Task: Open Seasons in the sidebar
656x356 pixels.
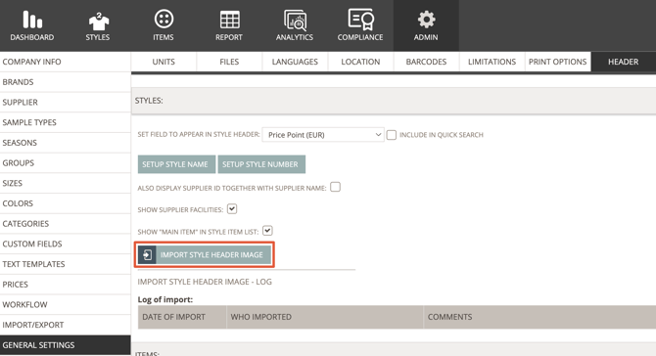Action: pyautogui.click(x=66, y=143)
